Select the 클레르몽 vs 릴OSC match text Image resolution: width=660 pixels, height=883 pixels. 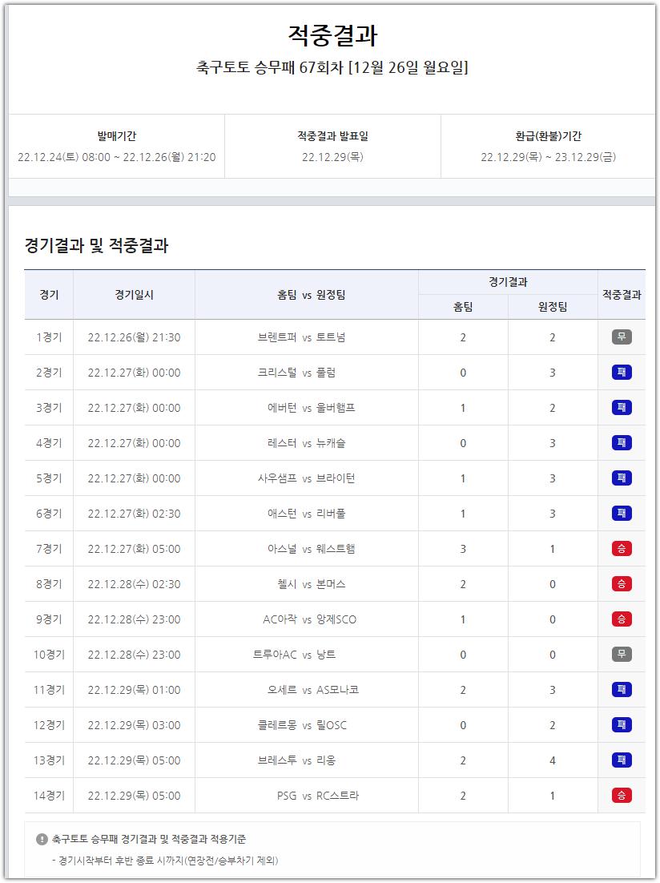click(303, 725)
